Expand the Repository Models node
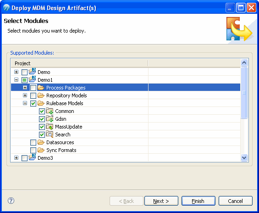The width and height of the screenshot is (259, 213). click(25, 95)
